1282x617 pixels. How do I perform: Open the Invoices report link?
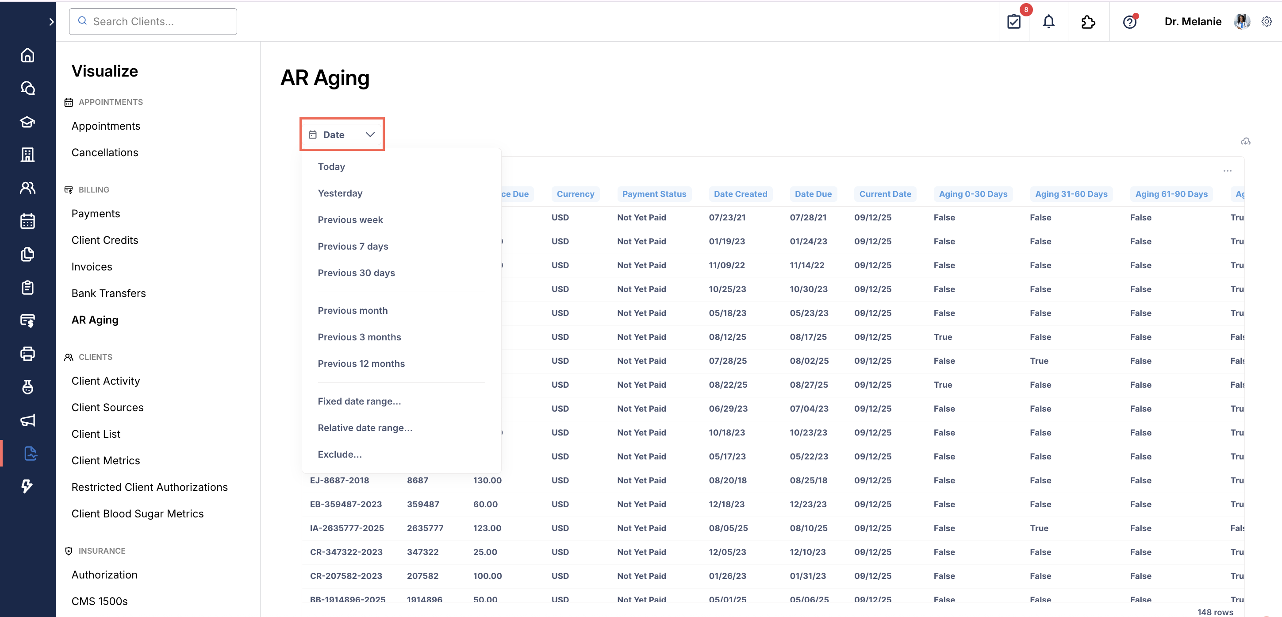(92, 266)
